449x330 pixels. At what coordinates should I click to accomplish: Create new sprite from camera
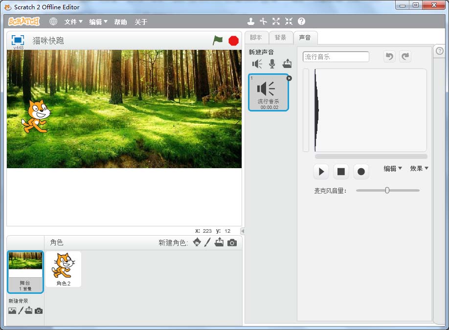(x=232, y=242)
